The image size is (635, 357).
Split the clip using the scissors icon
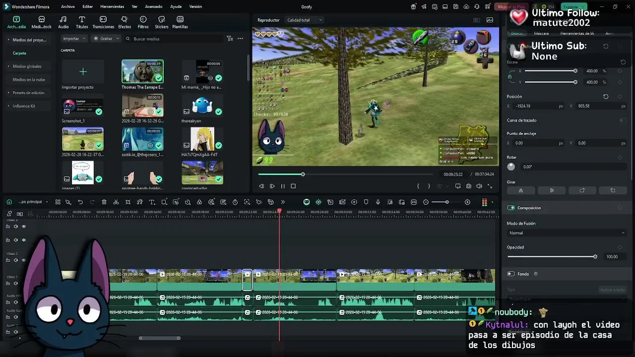[116, 202]
